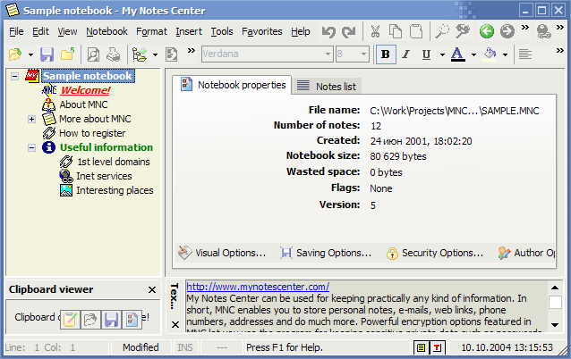Click the Undo arrow icon
This screenshot has width=571, height=359.
point(328,31)
